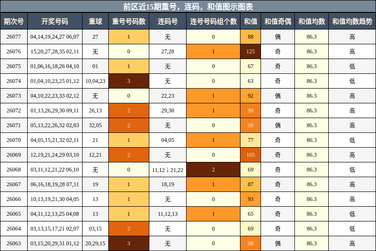Click repeat ball cell 32,05
This screenshot has height=251, width=376.
coord(95,125)
